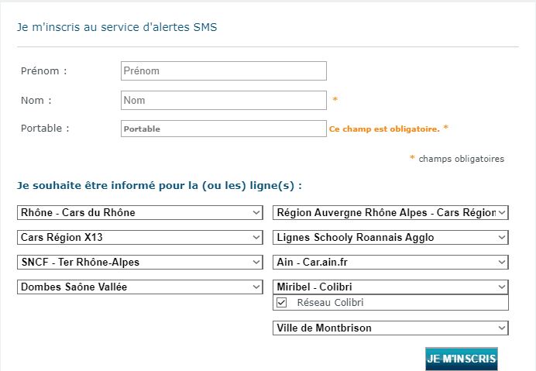Collapse the Miribel - Colibri dropdown
536x371 pixels.
coord(391,287)
